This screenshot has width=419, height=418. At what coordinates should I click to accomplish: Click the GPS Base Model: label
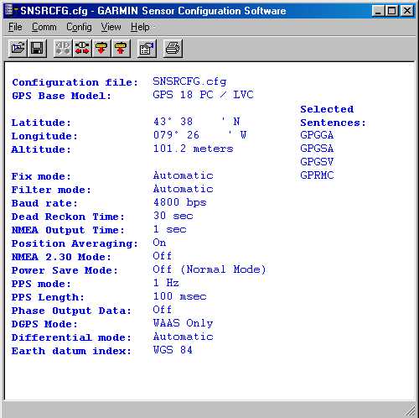[x=61, y=96]
